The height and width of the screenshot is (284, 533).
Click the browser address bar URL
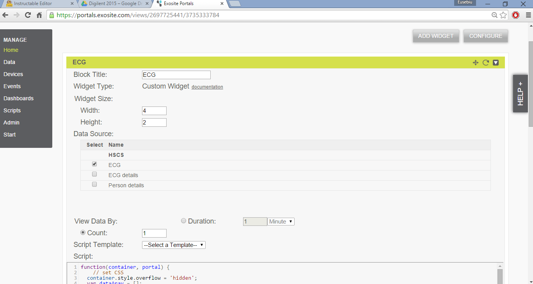coord(138,15)
